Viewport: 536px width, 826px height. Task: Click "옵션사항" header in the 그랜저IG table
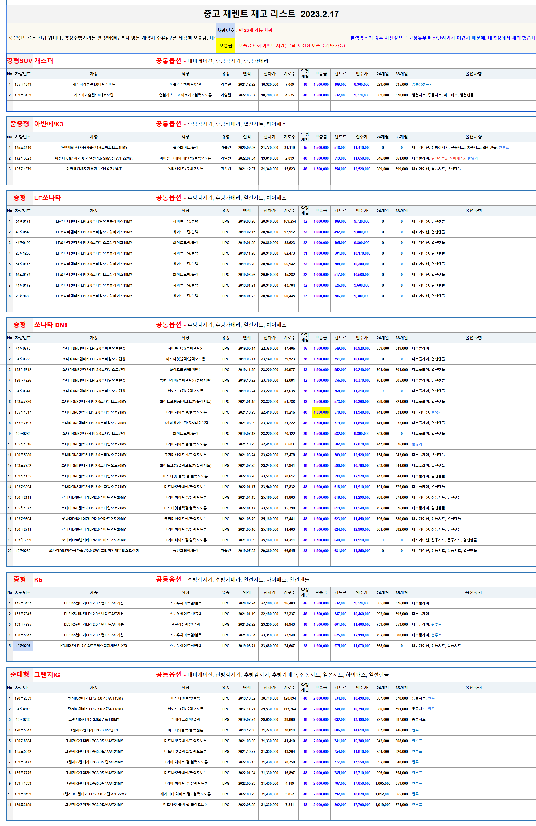pyautogui.click(x=473, y=688)
